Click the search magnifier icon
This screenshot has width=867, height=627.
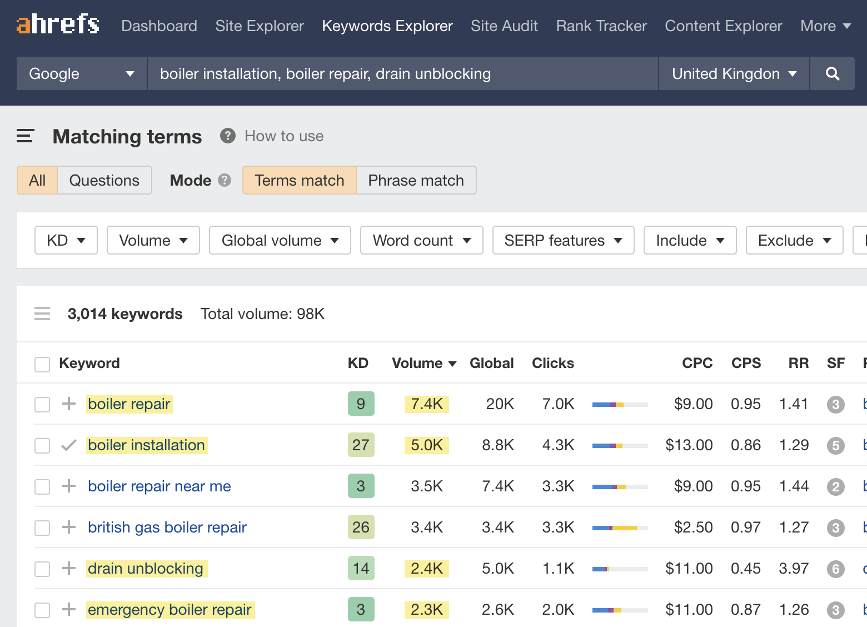832,73
